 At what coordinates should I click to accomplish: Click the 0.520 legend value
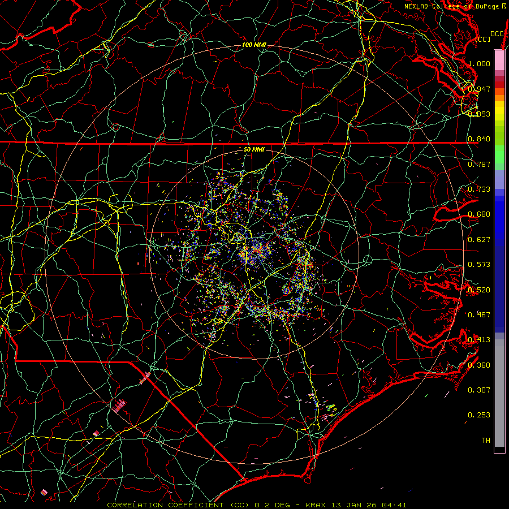coord(479,290)
